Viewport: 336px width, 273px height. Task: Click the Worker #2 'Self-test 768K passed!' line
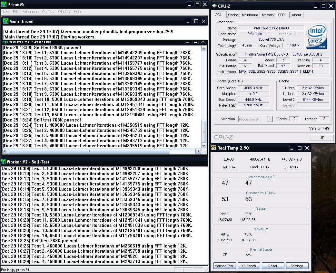[40, 241]
